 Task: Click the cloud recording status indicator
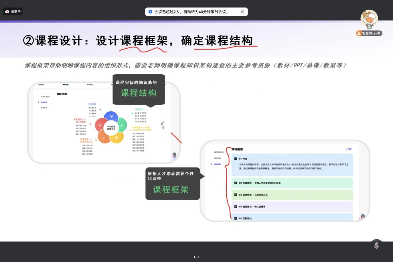(13, 11)
